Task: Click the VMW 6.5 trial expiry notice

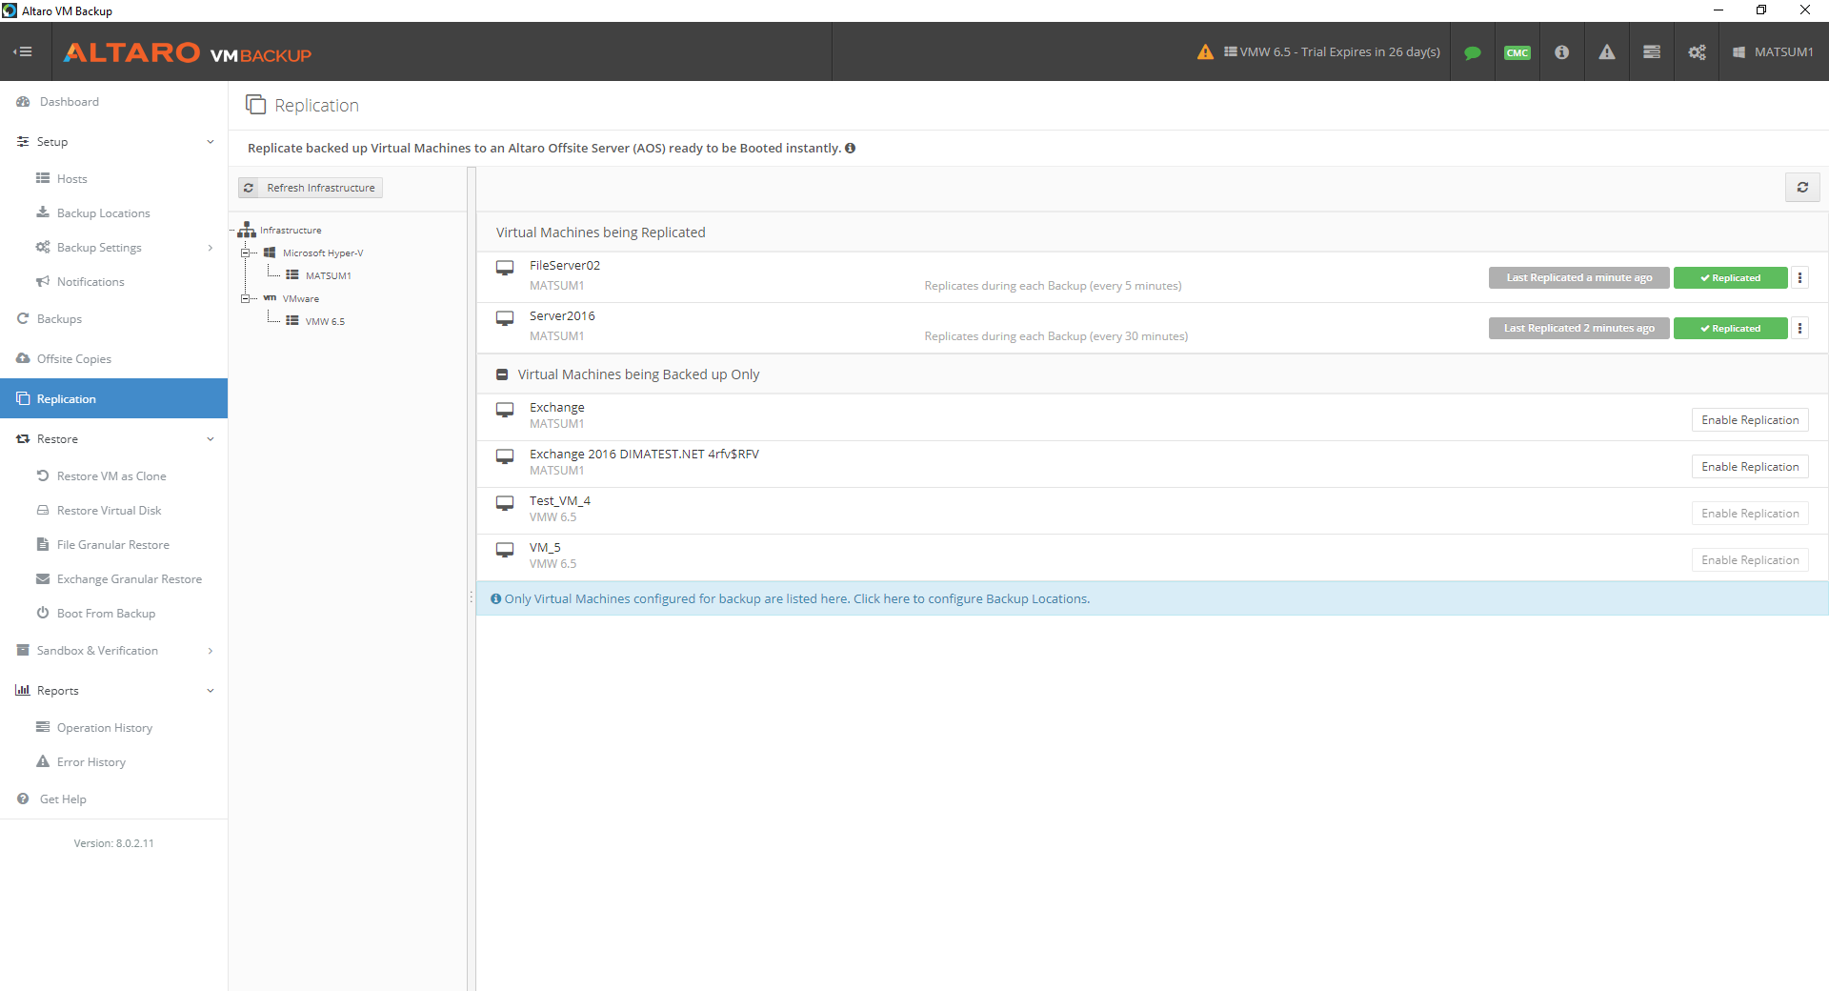Action: click(x=1332, y=52)
